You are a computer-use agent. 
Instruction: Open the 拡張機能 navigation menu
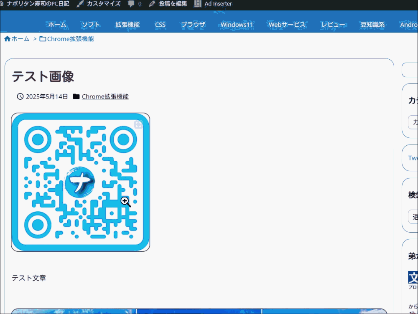[x=127, y=25]
